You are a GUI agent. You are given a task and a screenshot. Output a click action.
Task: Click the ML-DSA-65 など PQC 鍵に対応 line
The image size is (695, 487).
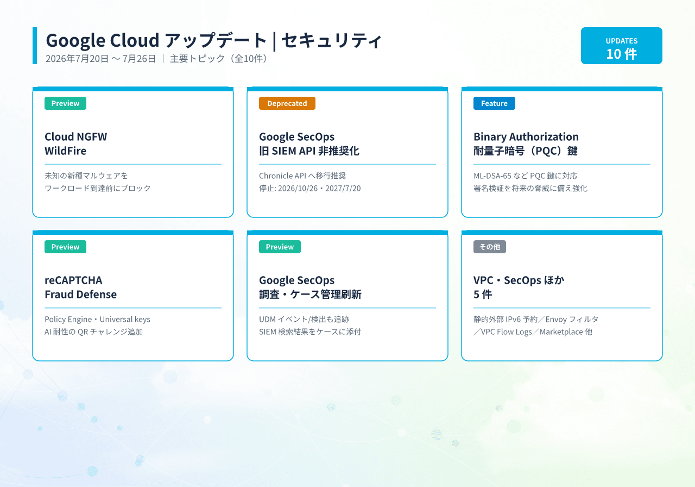[x=526, y=176]
